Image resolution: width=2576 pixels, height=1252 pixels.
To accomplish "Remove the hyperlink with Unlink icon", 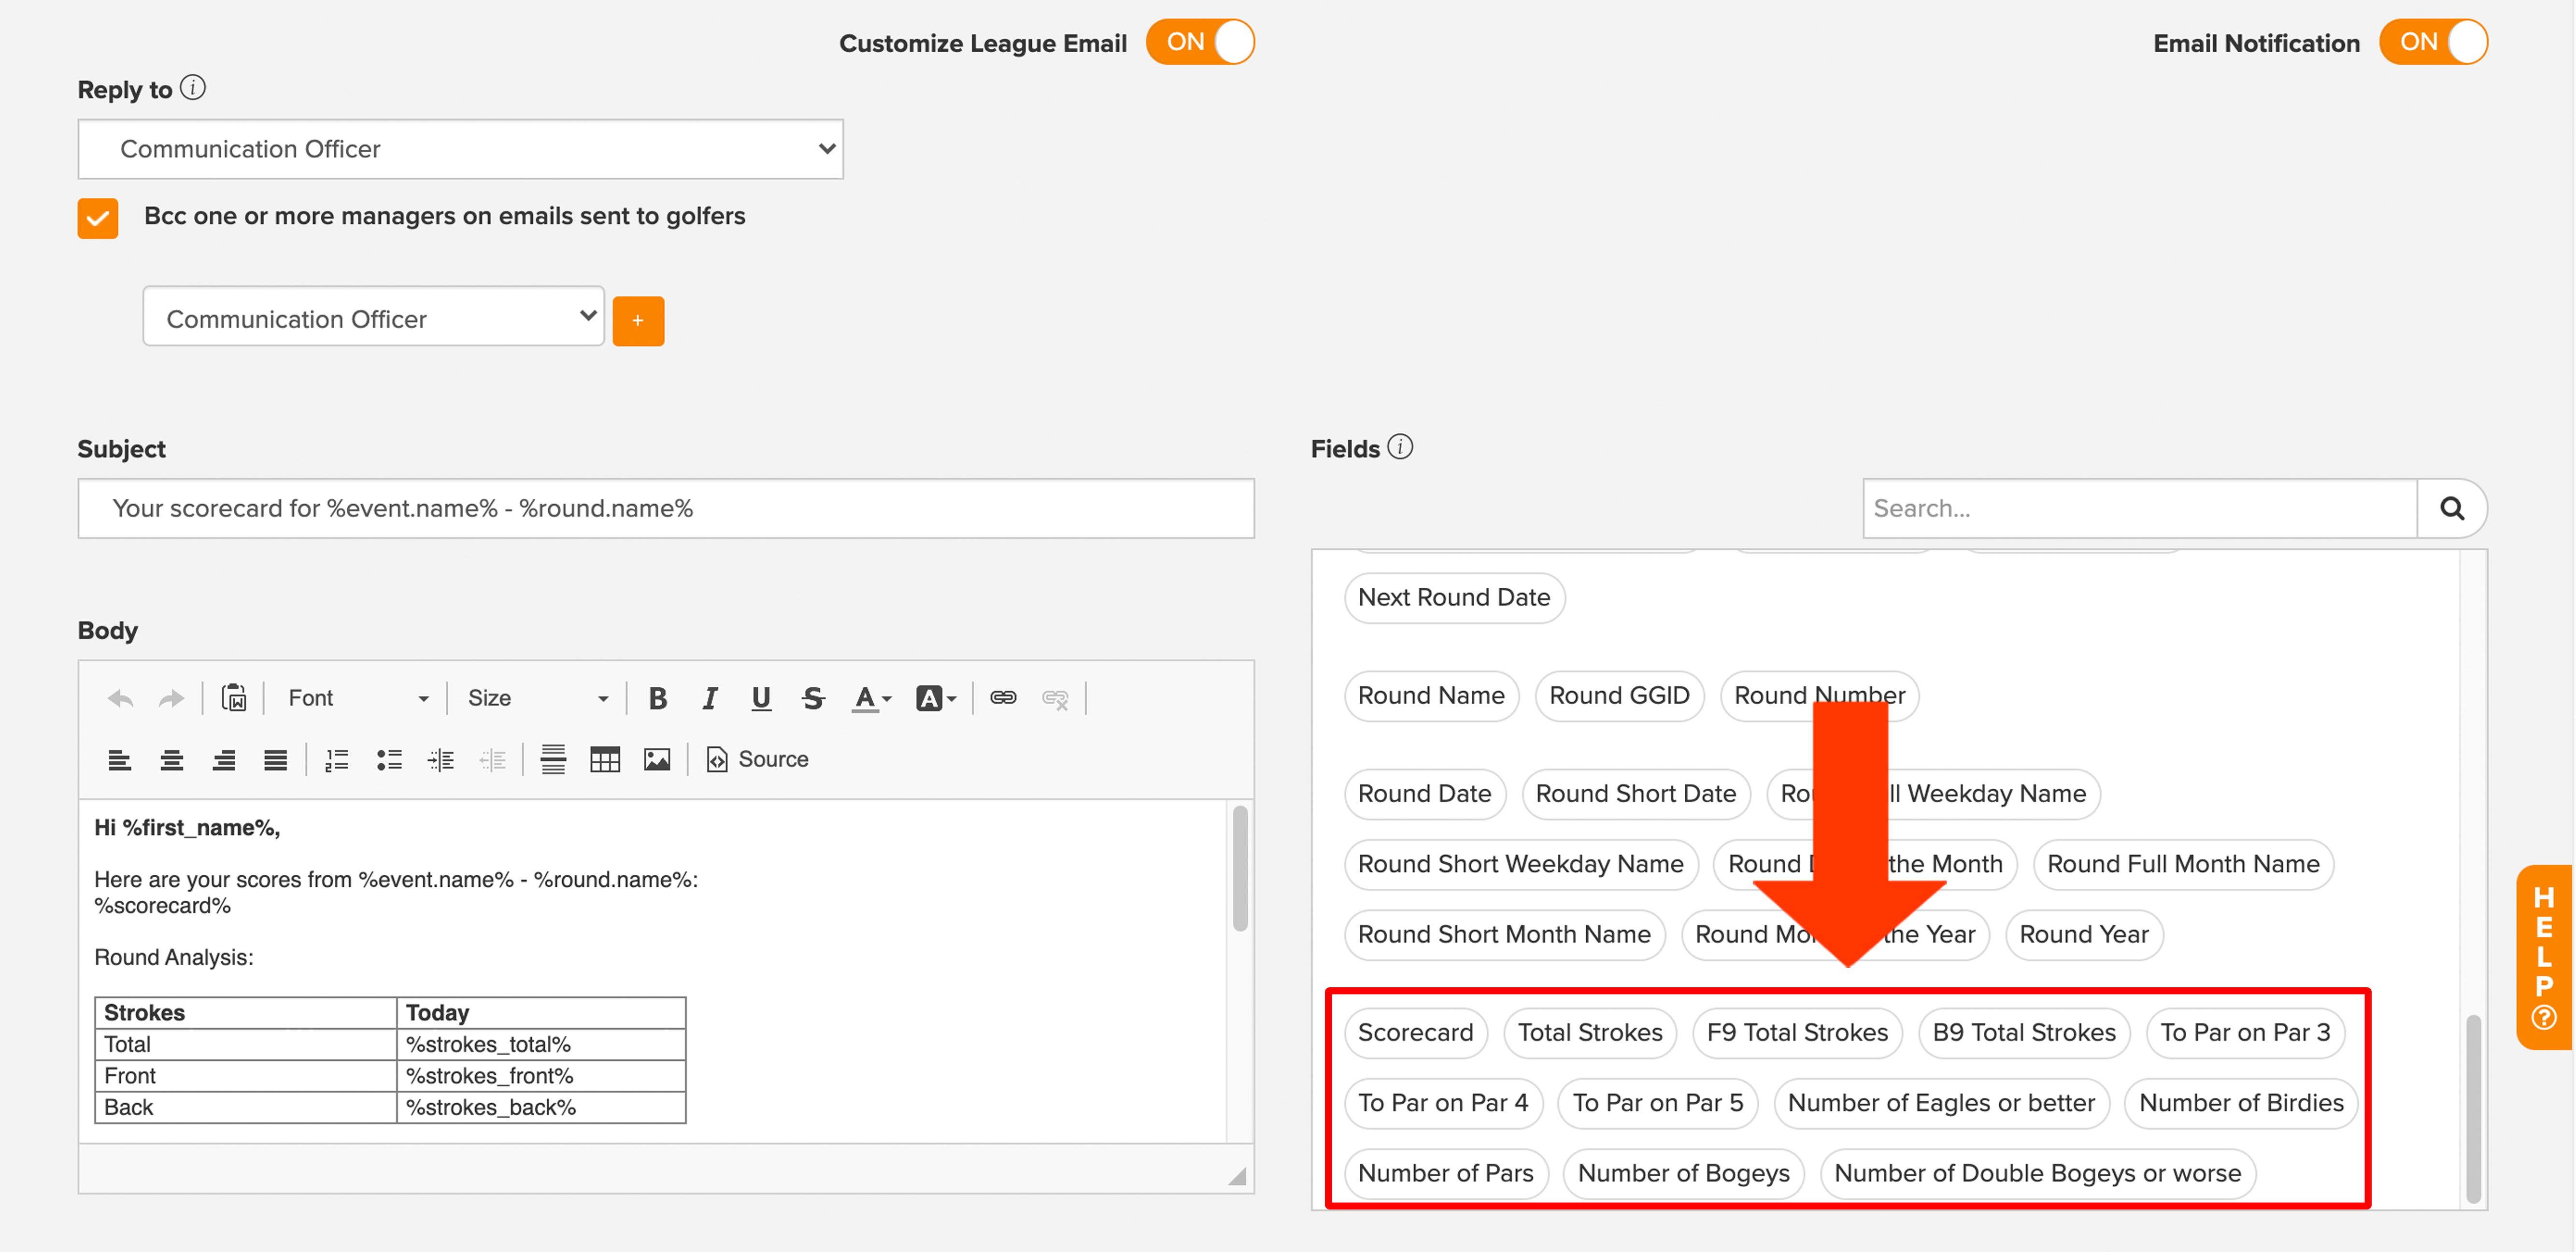I will click(1055, 698).
